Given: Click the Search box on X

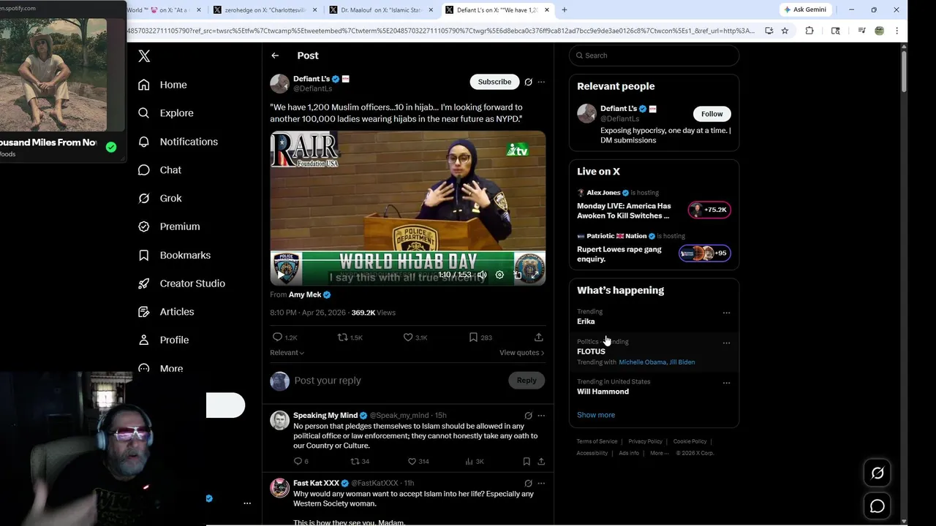Looking at the screenshot, I should [654, 56].
